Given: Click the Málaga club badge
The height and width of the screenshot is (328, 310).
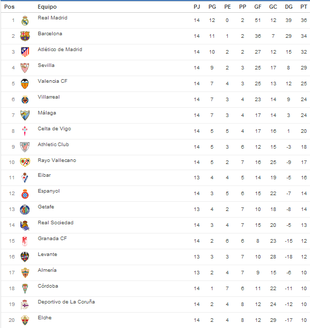Looking at the screenshot, I should (25, 115).
